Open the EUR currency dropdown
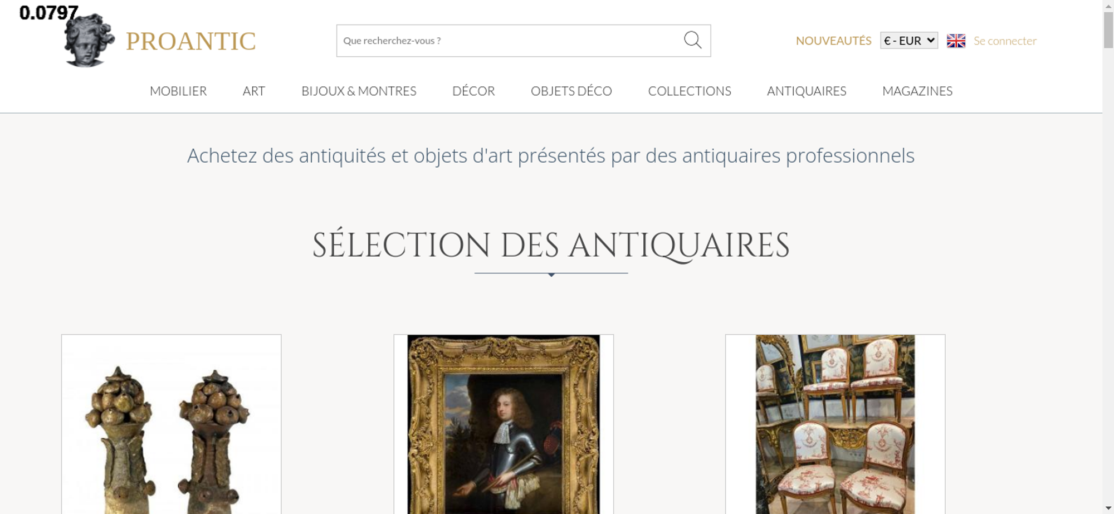1114x514 pixels. [909, 41]
